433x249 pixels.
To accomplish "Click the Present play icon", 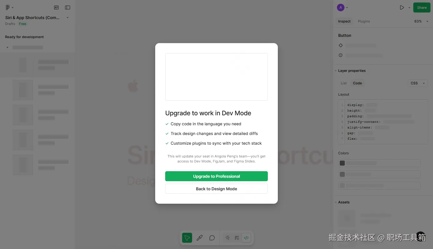I will 402,7.
